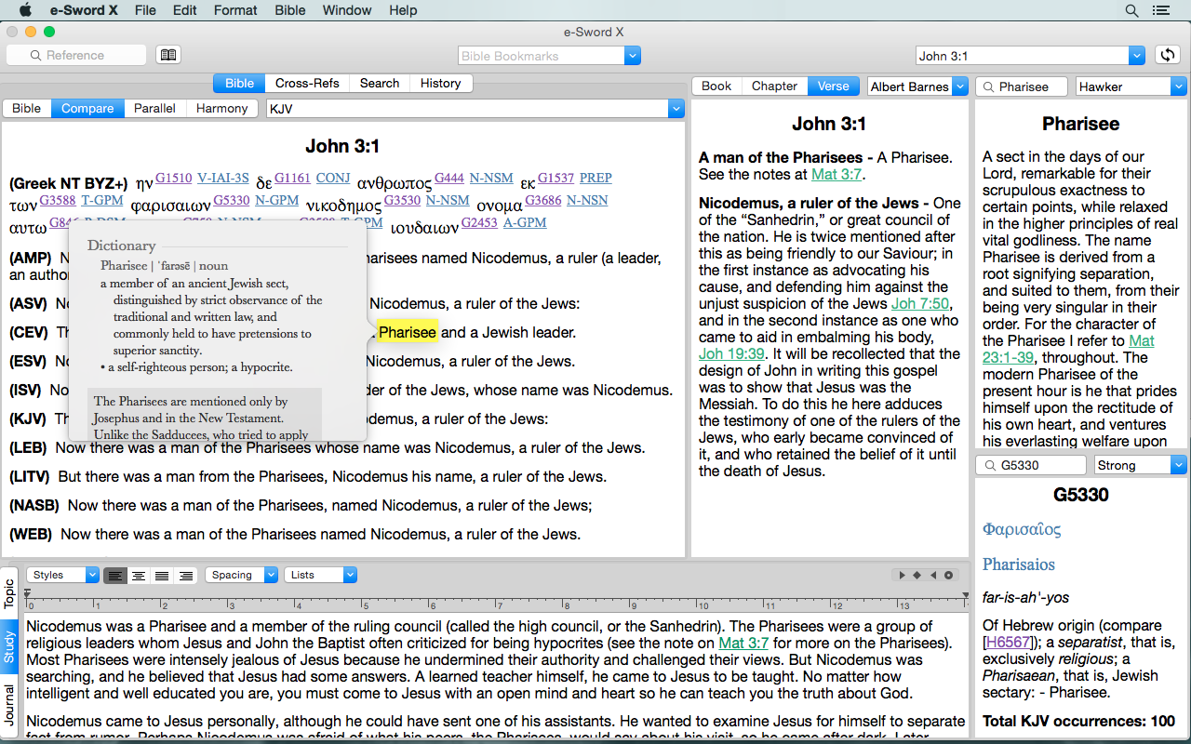Open Notification Center list icon
1191x744 pixels.
(x=1160, y=10)
